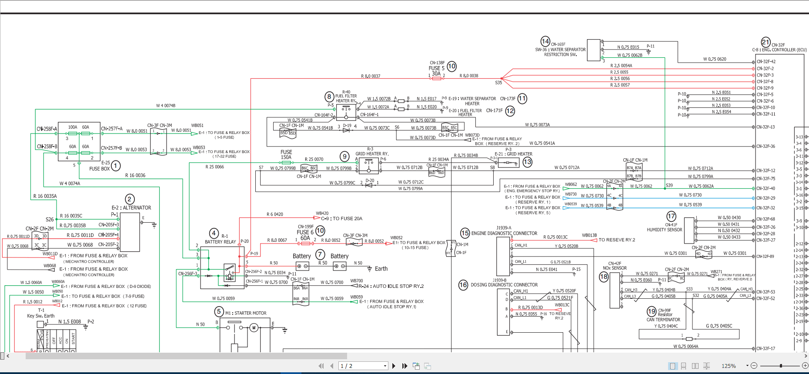Click the CN-99F Resistor label
This screenshot has height=374, width=809.
(x=665, y=313)
